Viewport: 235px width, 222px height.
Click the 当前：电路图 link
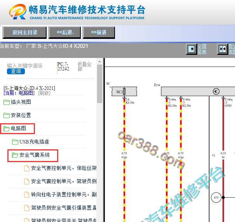click(19, 93)
